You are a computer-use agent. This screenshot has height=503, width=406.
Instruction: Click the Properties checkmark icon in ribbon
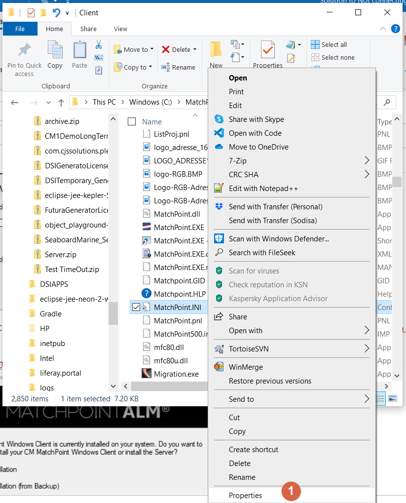(268, 49)
